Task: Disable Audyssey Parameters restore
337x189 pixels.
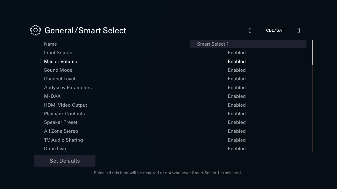Action: tap(237, 87)
